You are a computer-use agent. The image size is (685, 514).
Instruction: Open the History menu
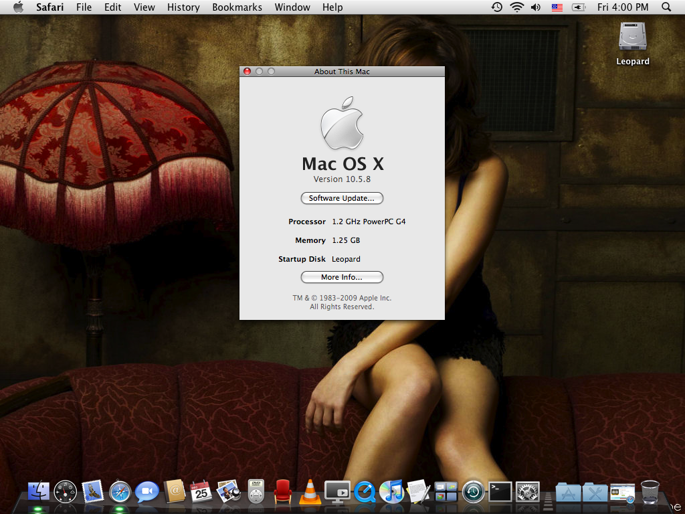(183, 7)
